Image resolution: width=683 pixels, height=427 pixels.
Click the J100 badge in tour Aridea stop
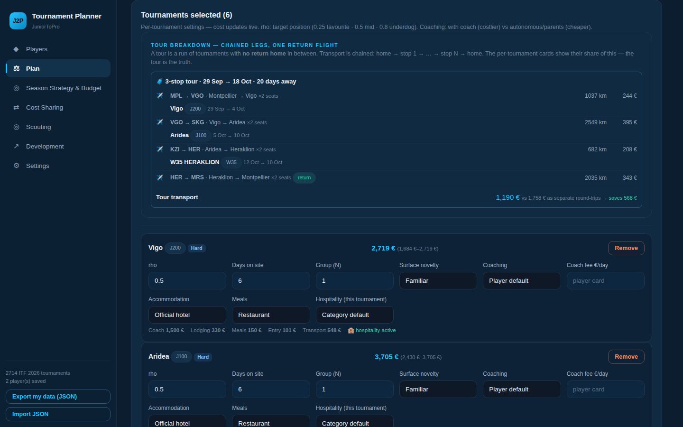(201, 135)
